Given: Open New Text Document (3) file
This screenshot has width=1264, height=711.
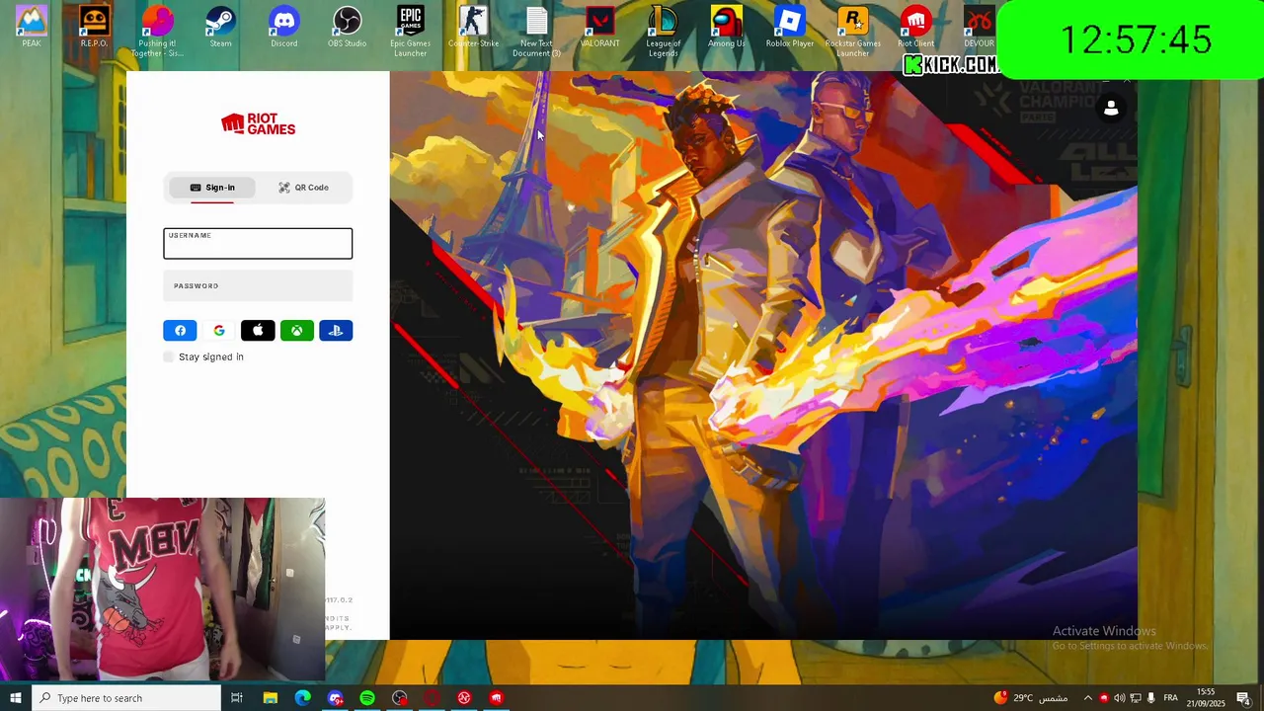Looking at the screenshot, I should [537, 32].
